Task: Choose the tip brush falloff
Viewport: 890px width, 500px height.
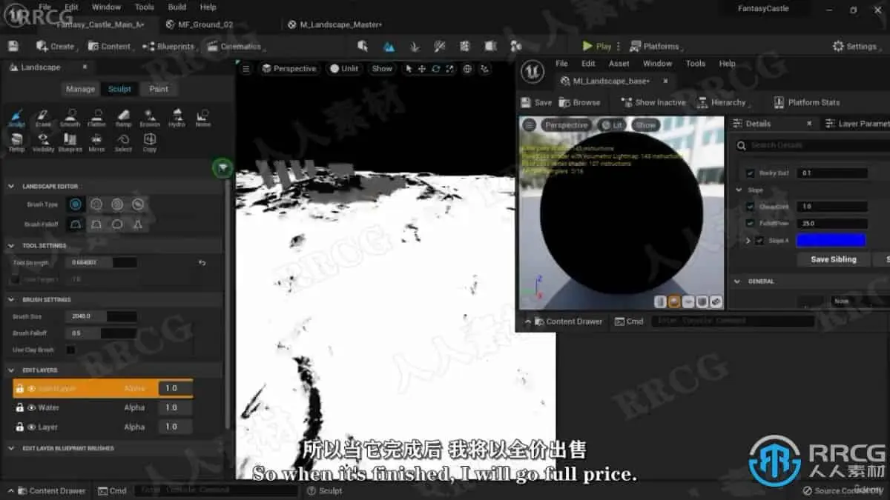Action: pyautogui.click(x=138, y=224)
